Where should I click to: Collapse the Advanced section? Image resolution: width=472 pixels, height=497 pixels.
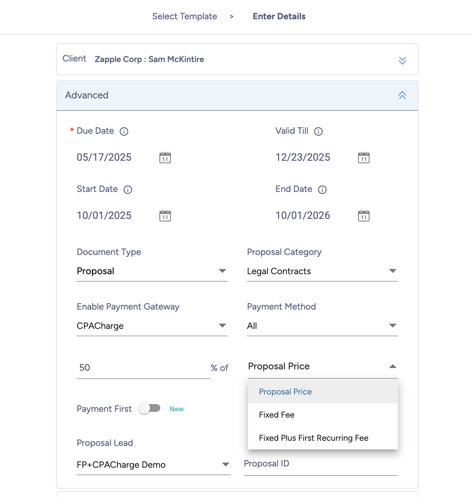tap(402, 95)
